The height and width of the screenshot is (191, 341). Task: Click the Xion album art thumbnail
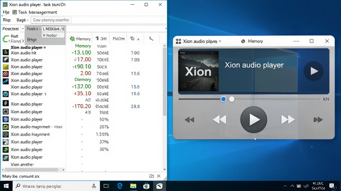[x=198, y=71]
